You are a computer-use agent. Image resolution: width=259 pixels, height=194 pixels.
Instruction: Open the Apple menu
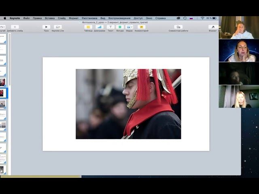click(5, 18)
